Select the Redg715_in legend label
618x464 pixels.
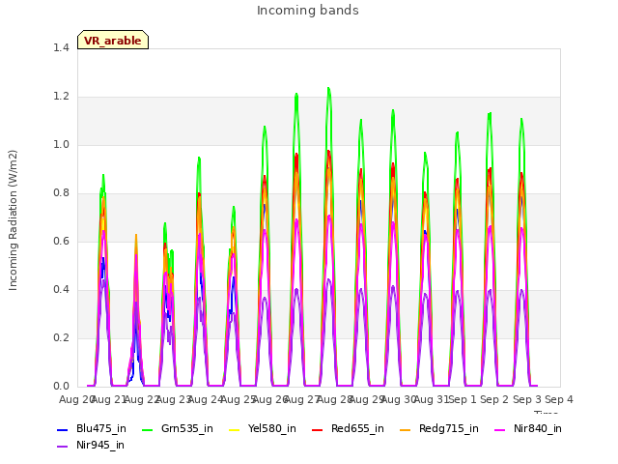pyautogui.click(x=449, y=429)
